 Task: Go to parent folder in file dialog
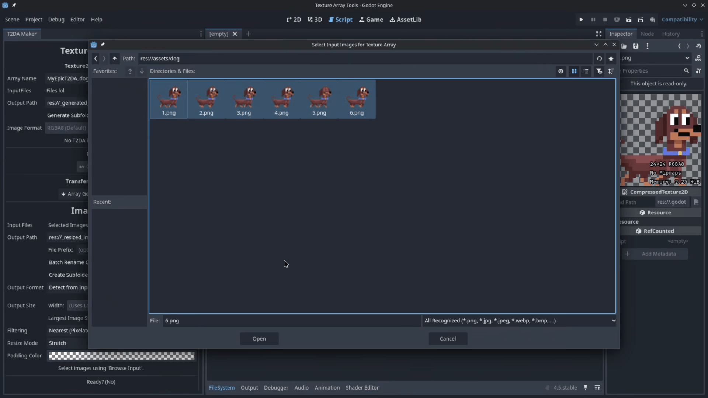tap(115, 58)
